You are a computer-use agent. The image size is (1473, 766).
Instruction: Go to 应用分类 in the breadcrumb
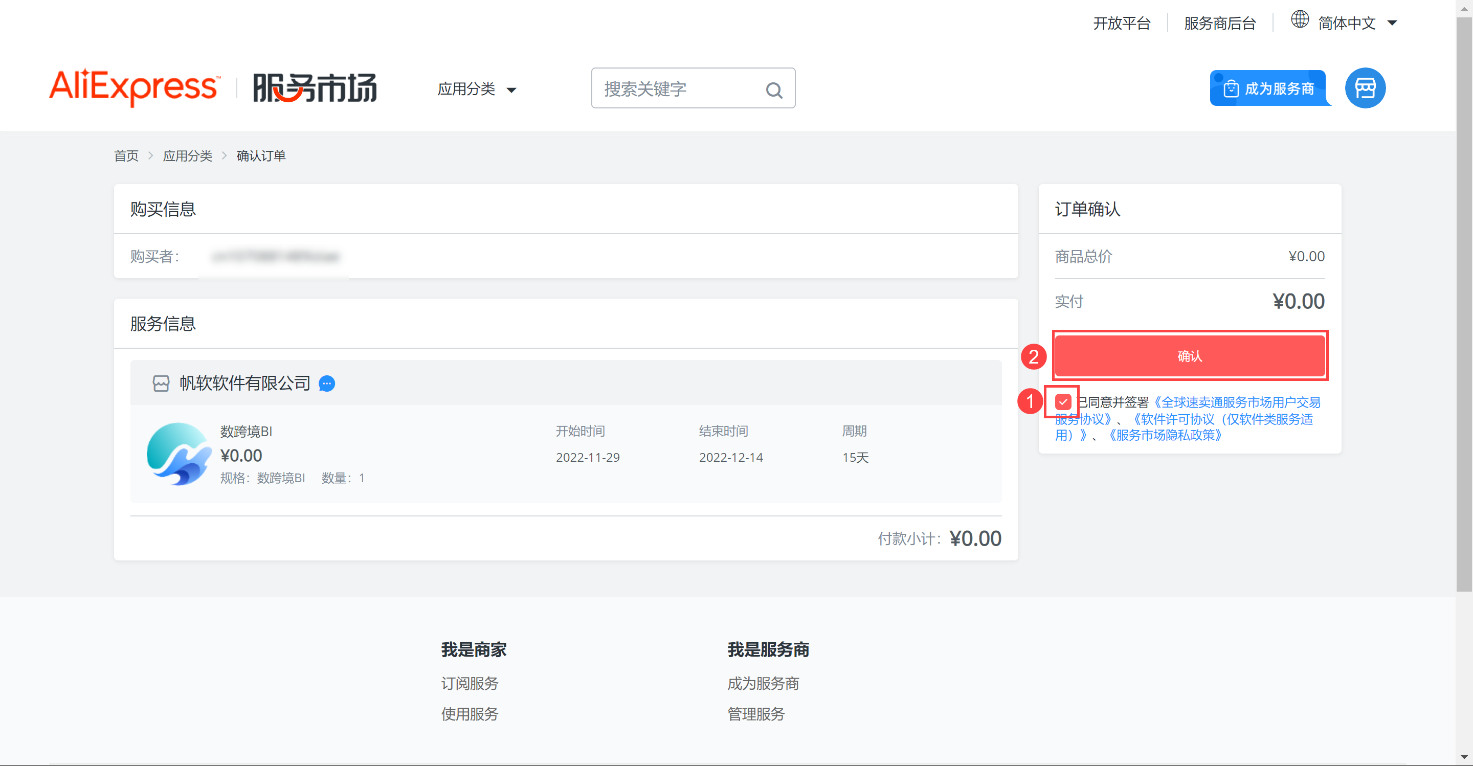point(188,156)
